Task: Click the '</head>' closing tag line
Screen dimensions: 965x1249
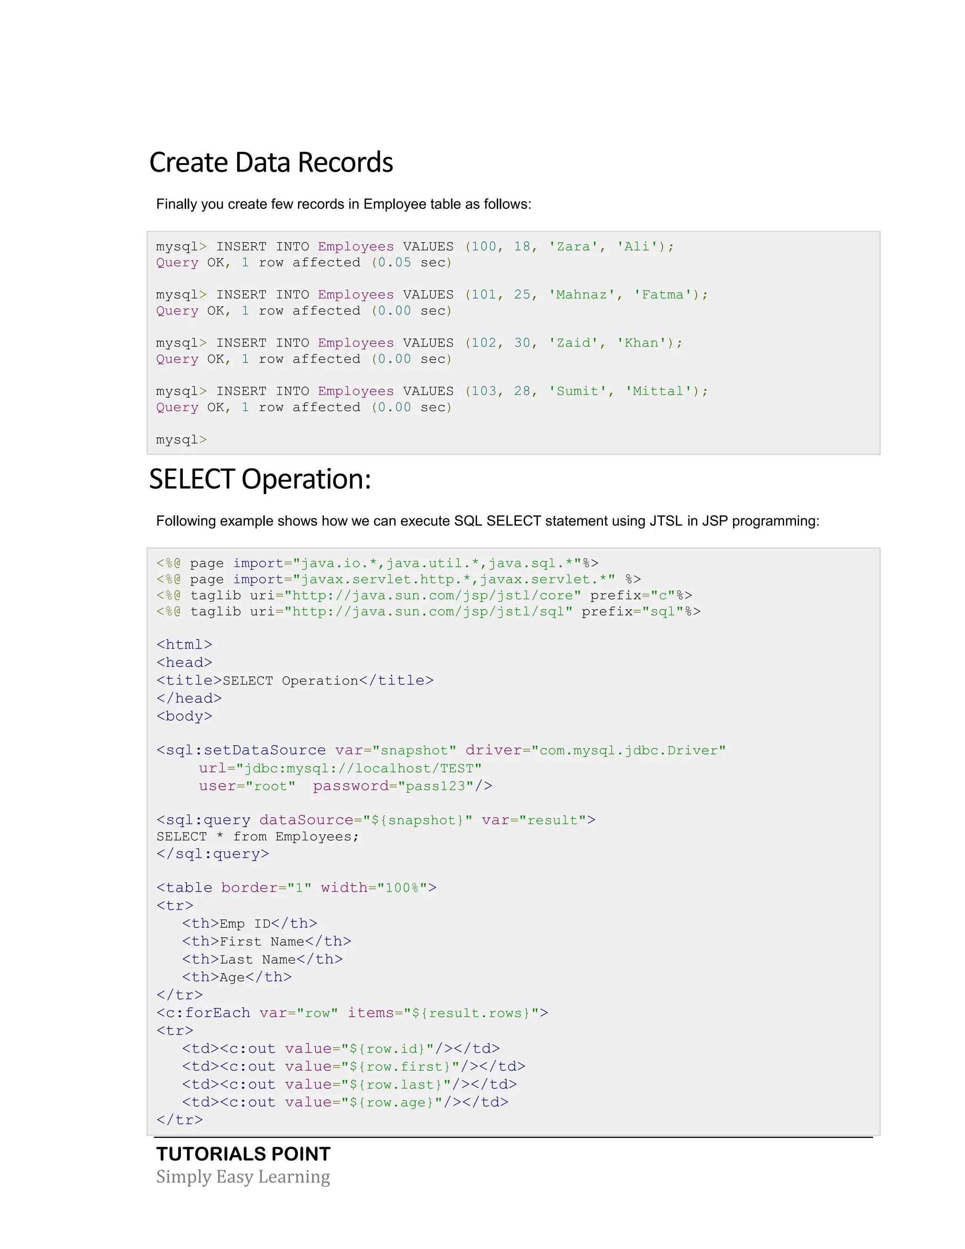Action: (x=188, y=698)
